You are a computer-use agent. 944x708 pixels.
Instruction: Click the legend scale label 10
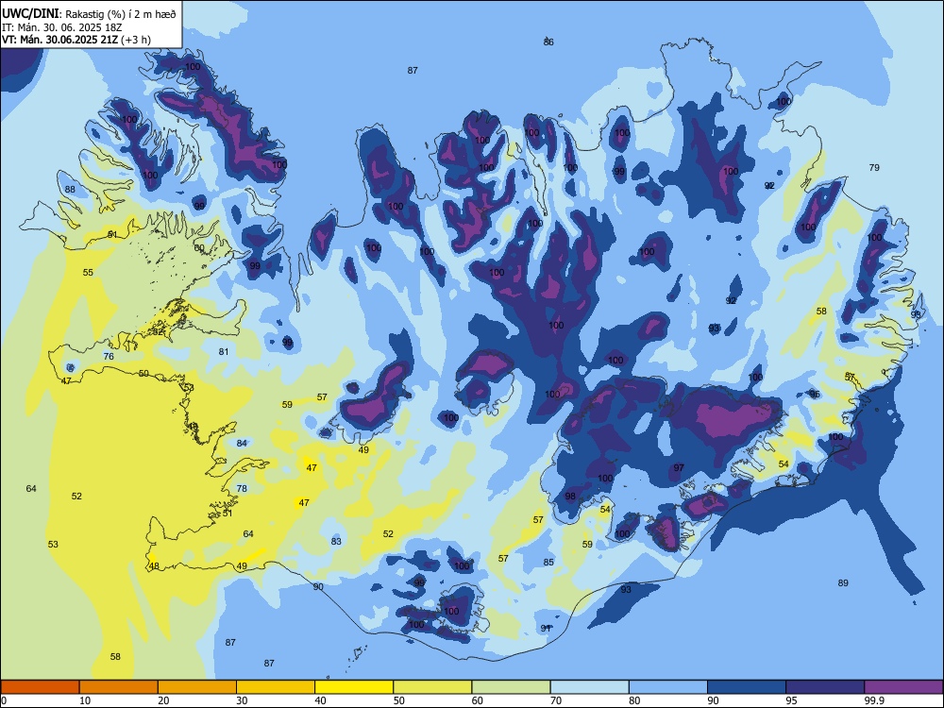85,700
